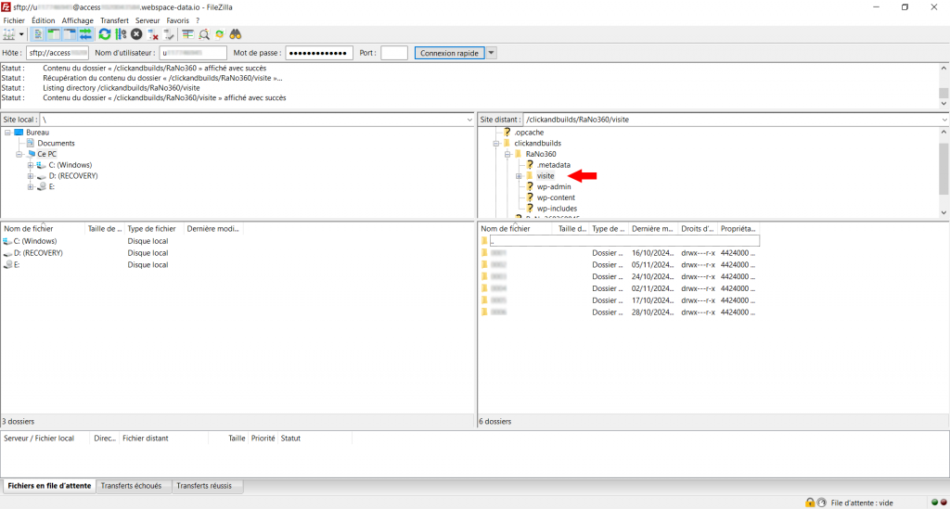Image resolution: width=950 pixels, height=509 pixels.
Task: Open the Site Manager icon
Action: [x=10, y=34]
